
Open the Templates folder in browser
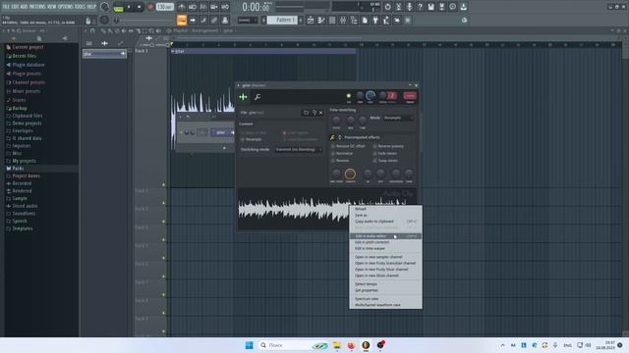[22, 228]
